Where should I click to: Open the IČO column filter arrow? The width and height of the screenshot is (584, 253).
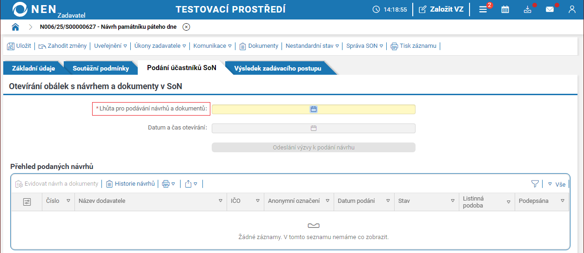[257, 201]
